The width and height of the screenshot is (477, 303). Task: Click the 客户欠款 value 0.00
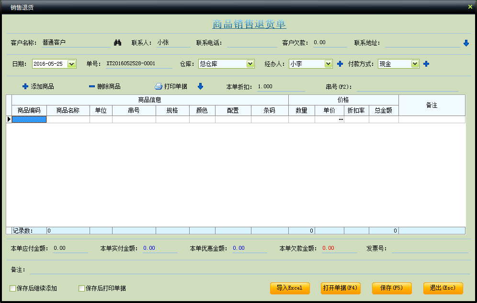tap(320, 43)
